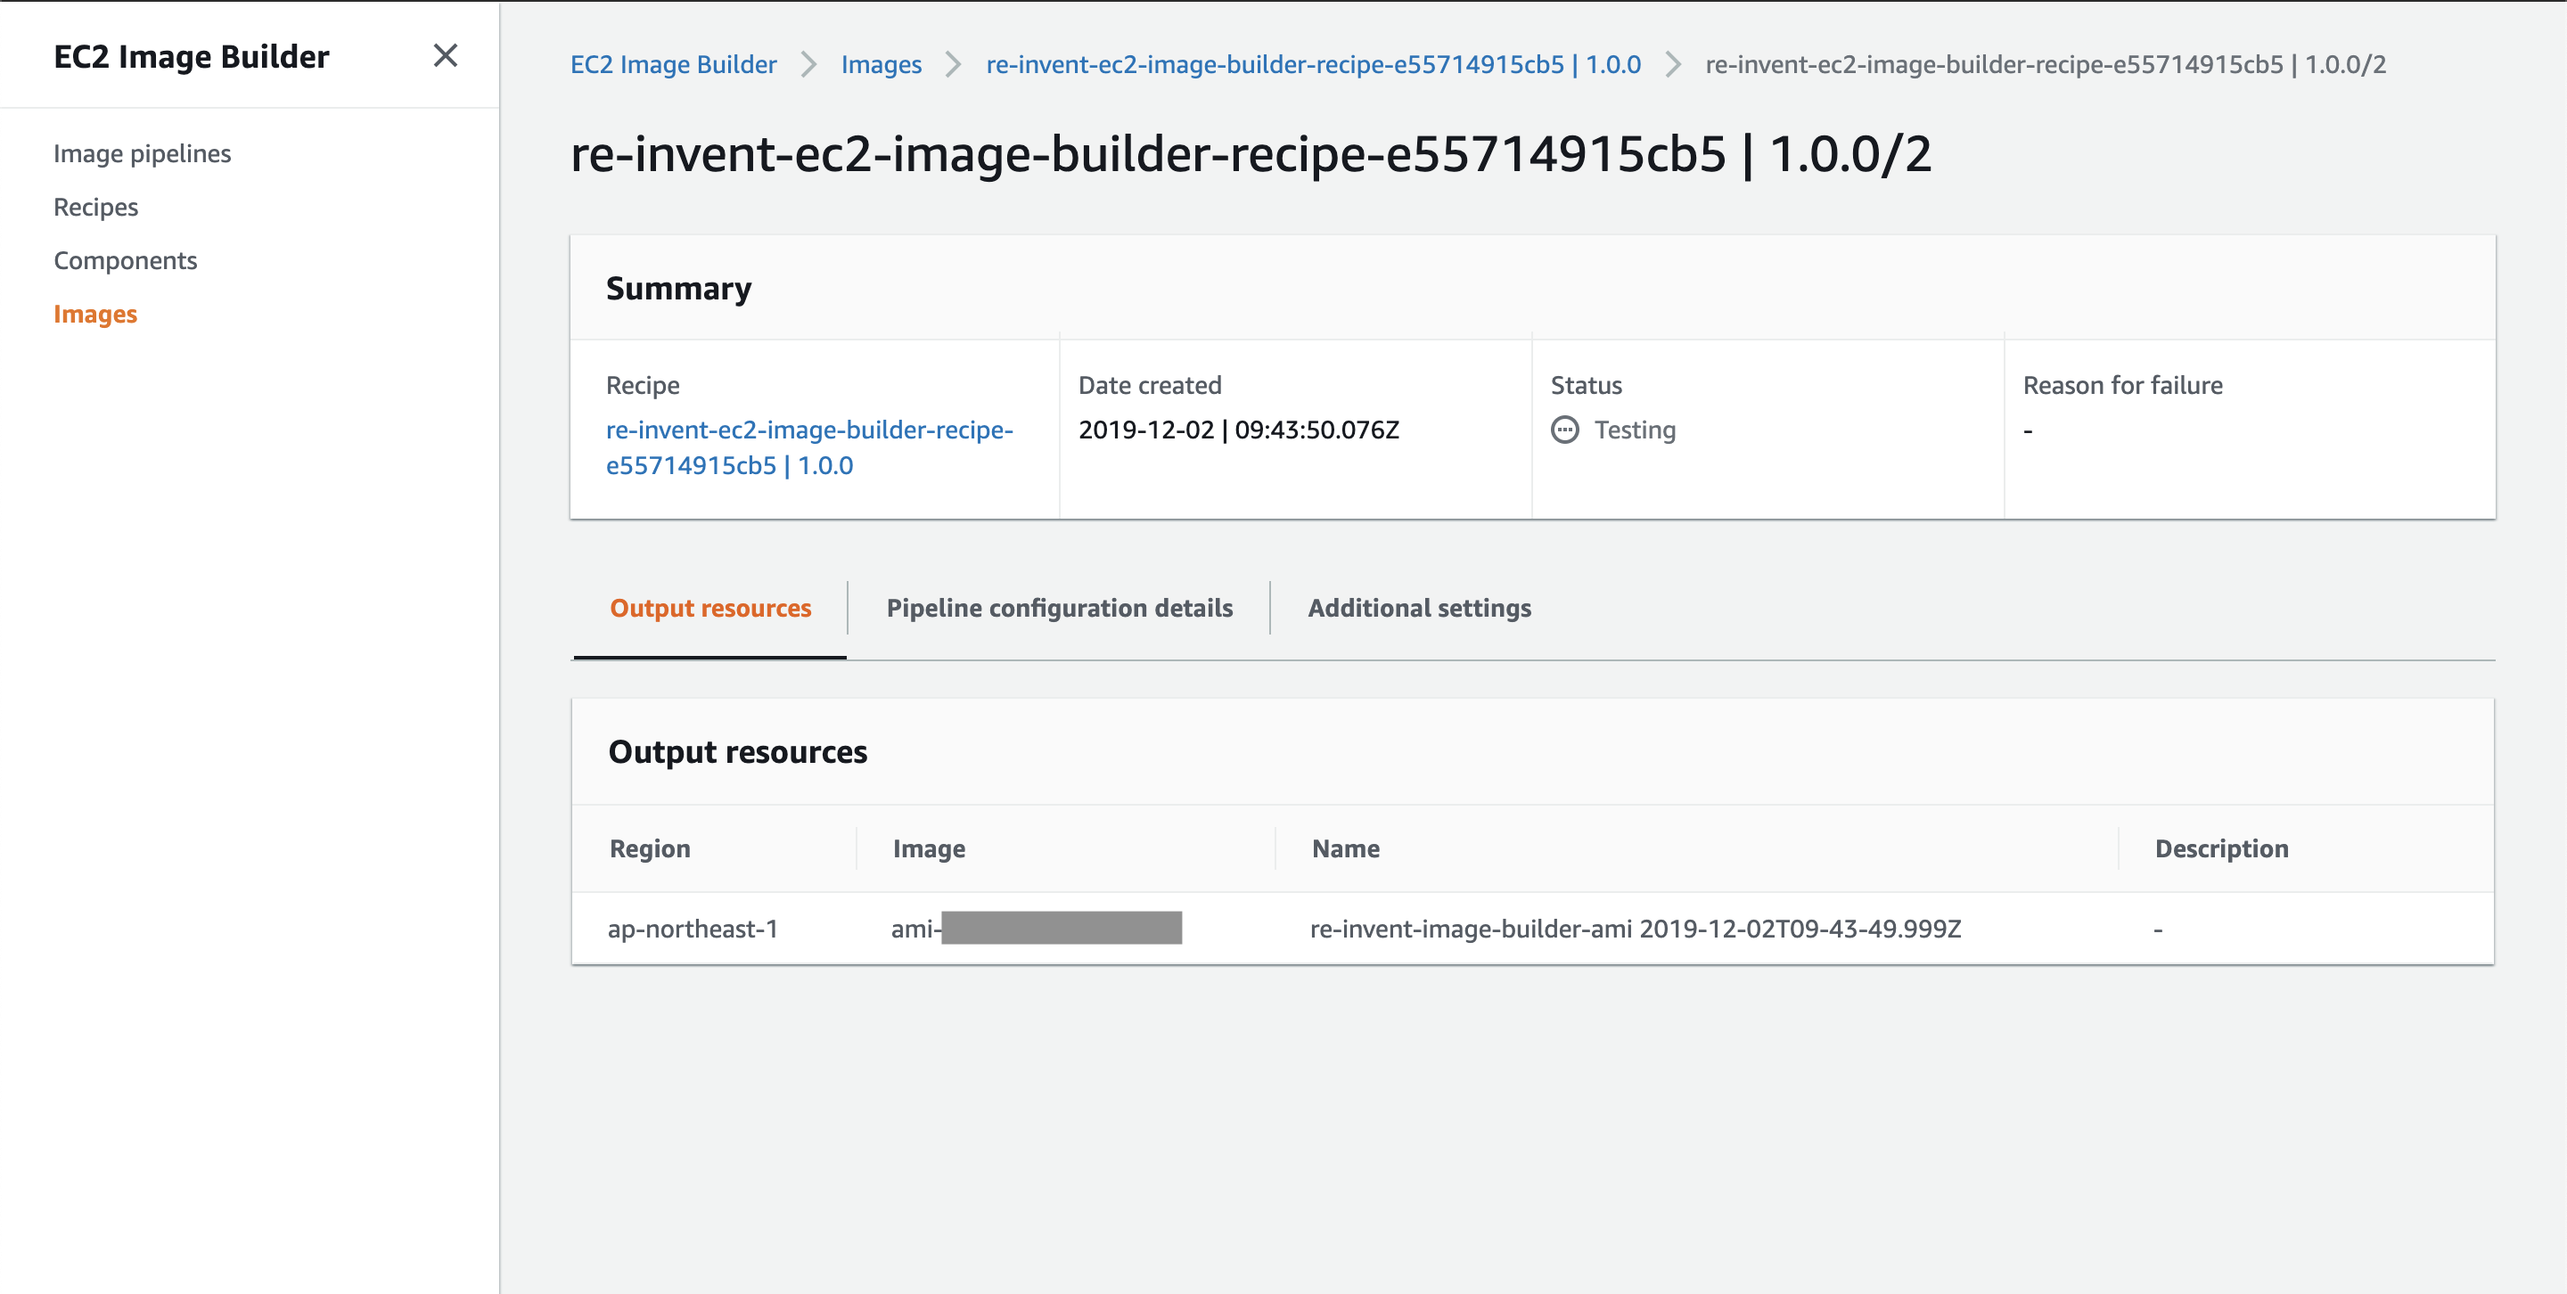Open the Additional settings tab
Image resolution: width=2567 pixels, height=1294 pixels.
click(1420, 608)
